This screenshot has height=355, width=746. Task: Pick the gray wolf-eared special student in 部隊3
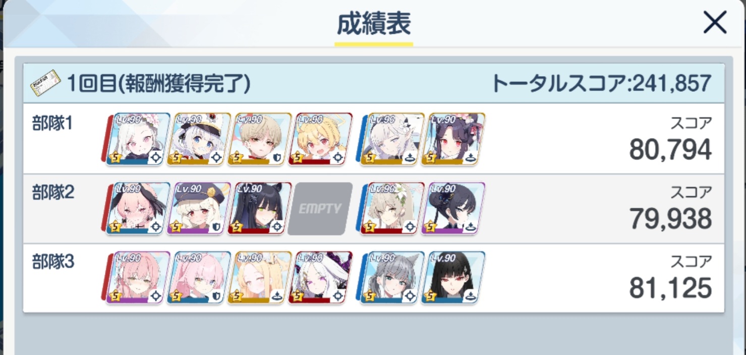coord(392,277)
